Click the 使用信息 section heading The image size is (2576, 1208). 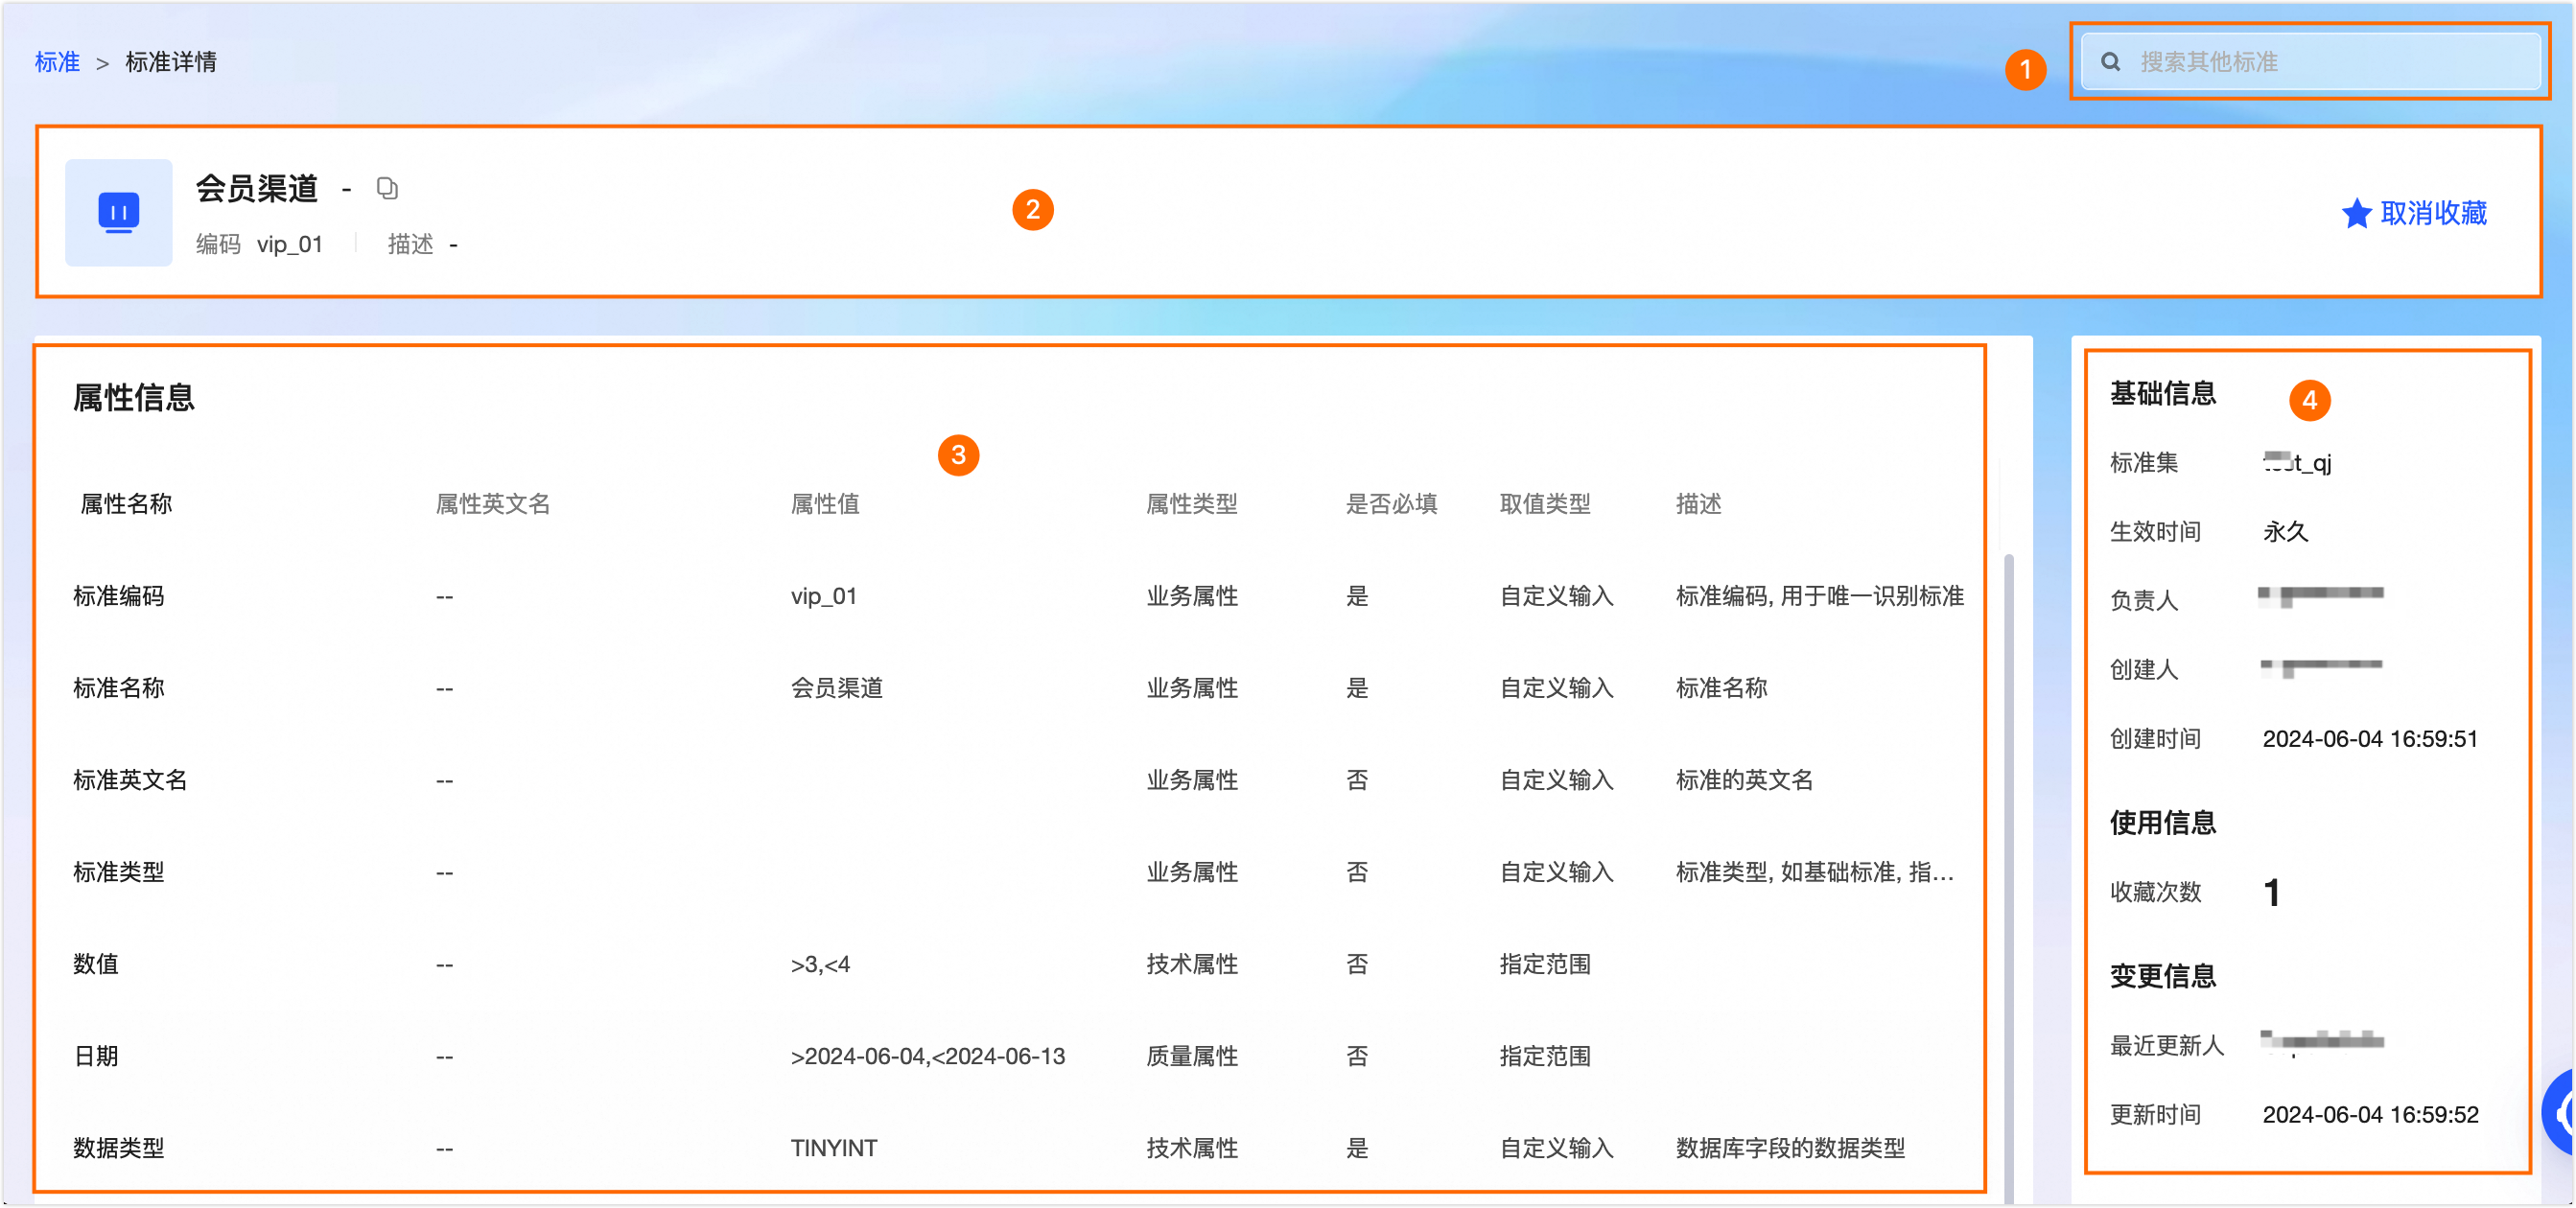[2163, 823]
